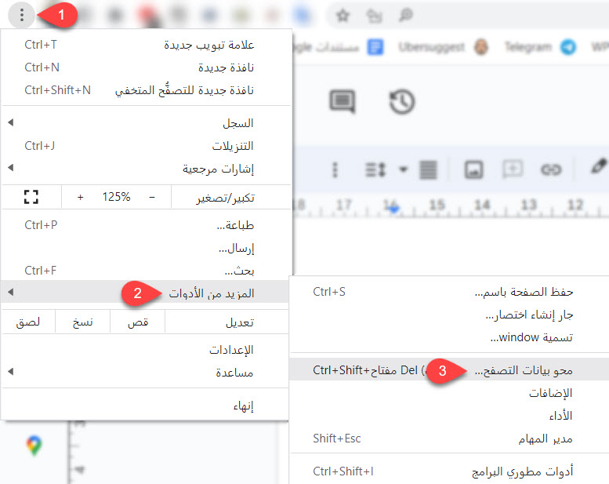Click the insert link toolbar icon
Screen dimensions: 609x484
tap(551, 170)
